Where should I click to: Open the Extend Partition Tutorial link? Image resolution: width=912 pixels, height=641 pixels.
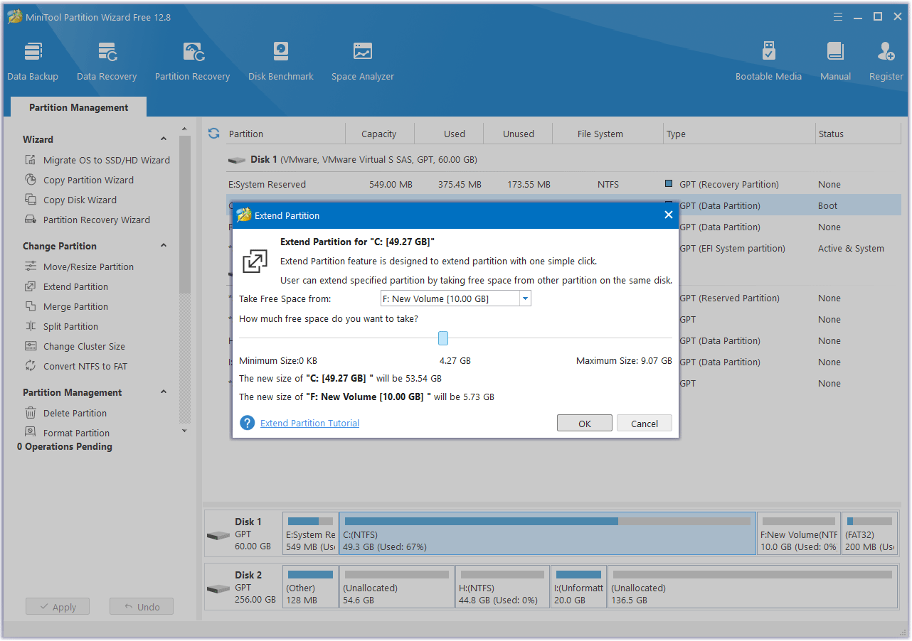[309, 422]
